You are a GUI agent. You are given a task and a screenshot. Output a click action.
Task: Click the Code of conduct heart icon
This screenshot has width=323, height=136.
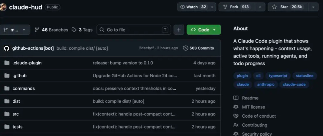(236, 116)
